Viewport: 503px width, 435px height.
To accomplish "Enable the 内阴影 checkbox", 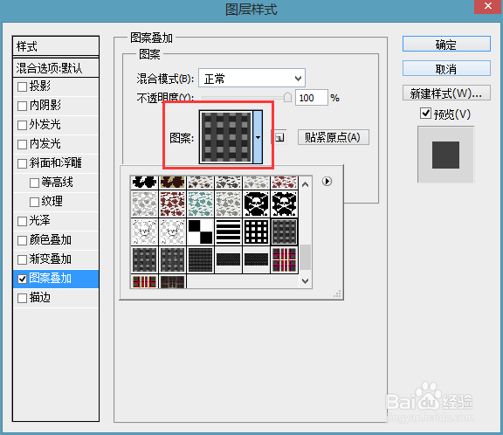I will point(22,106).
